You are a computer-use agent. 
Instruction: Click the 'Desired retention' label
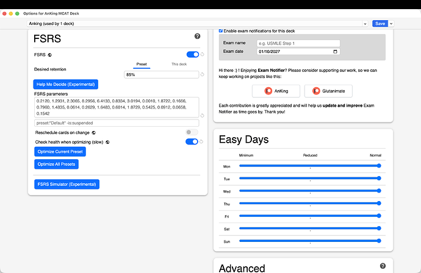[50, 69]
